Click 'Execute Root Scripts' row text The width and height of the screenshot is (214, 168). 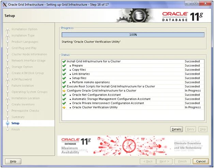point(111,86)
